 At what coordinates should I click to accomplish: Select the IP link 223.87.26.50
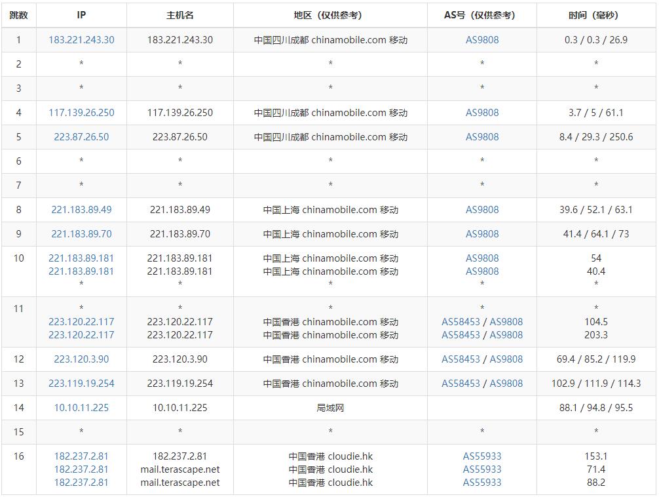point(81,137)
